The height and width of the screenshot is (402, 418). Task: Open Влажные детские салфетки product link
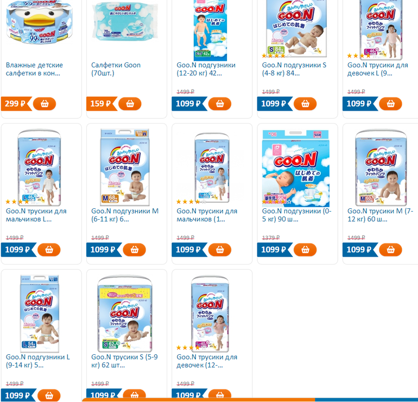point(34,69)
